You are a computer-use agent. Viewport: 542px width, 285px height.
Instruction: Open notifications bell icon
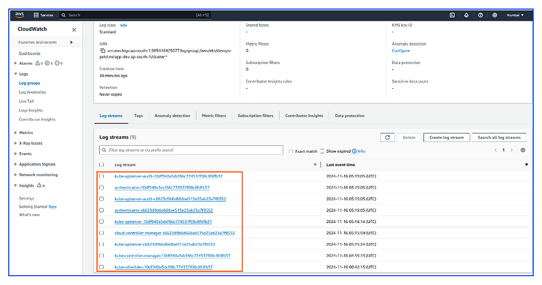pyautogui.click(x=466, y=15)
